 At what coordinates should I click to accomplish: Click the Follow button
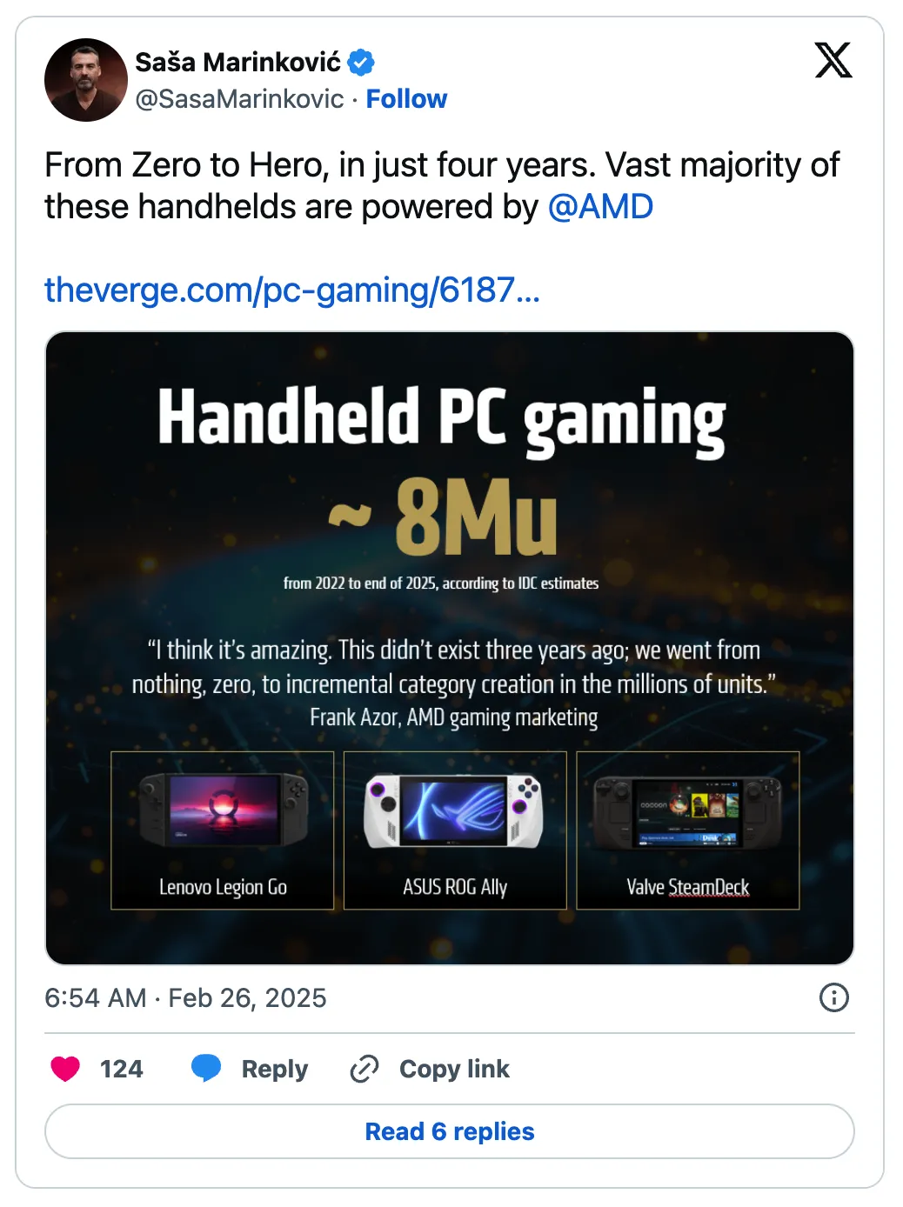pyautogui.click(x=407, y=98)
